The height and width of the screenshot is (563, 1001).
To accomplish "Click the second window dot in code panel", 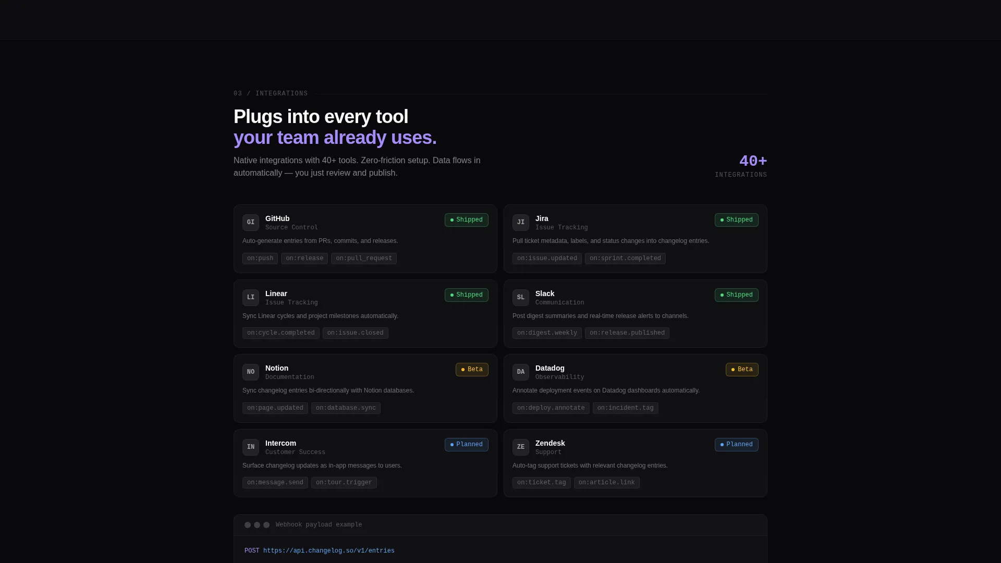I will click(x=257, y=525).
